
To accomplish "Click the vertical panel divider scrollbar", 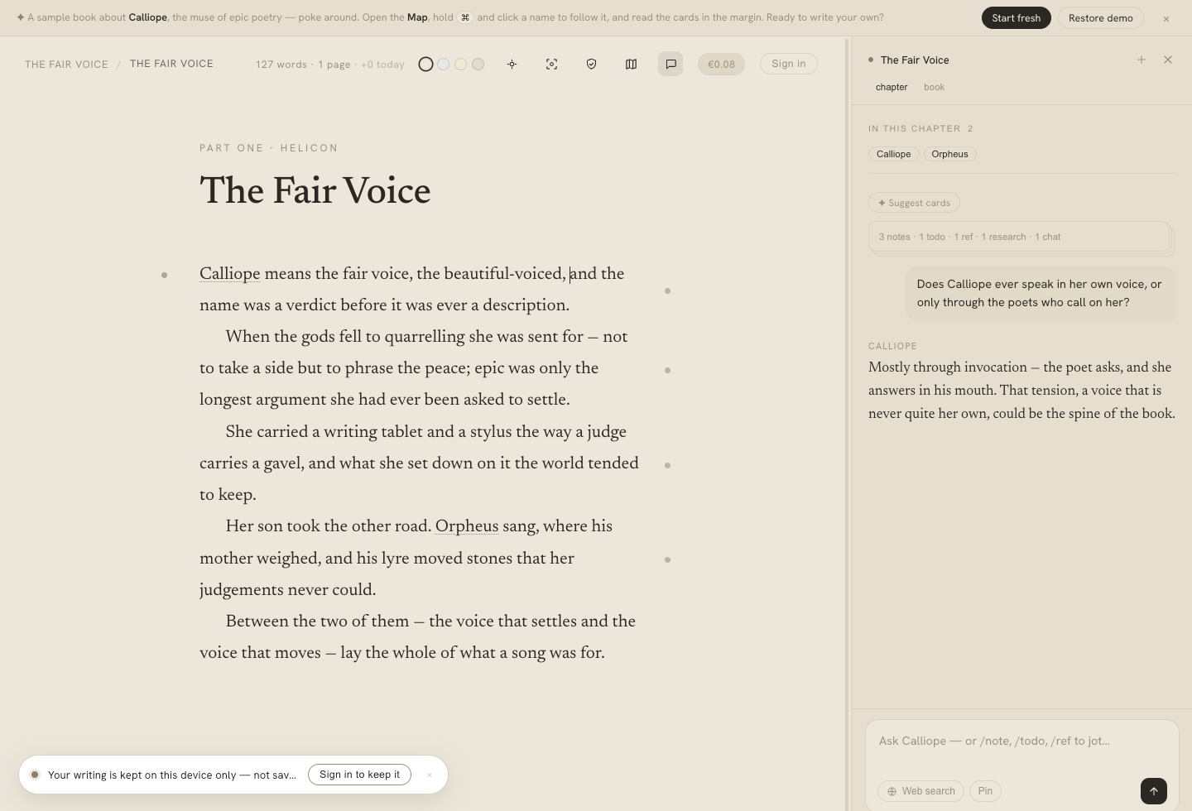I will (847, 424).
